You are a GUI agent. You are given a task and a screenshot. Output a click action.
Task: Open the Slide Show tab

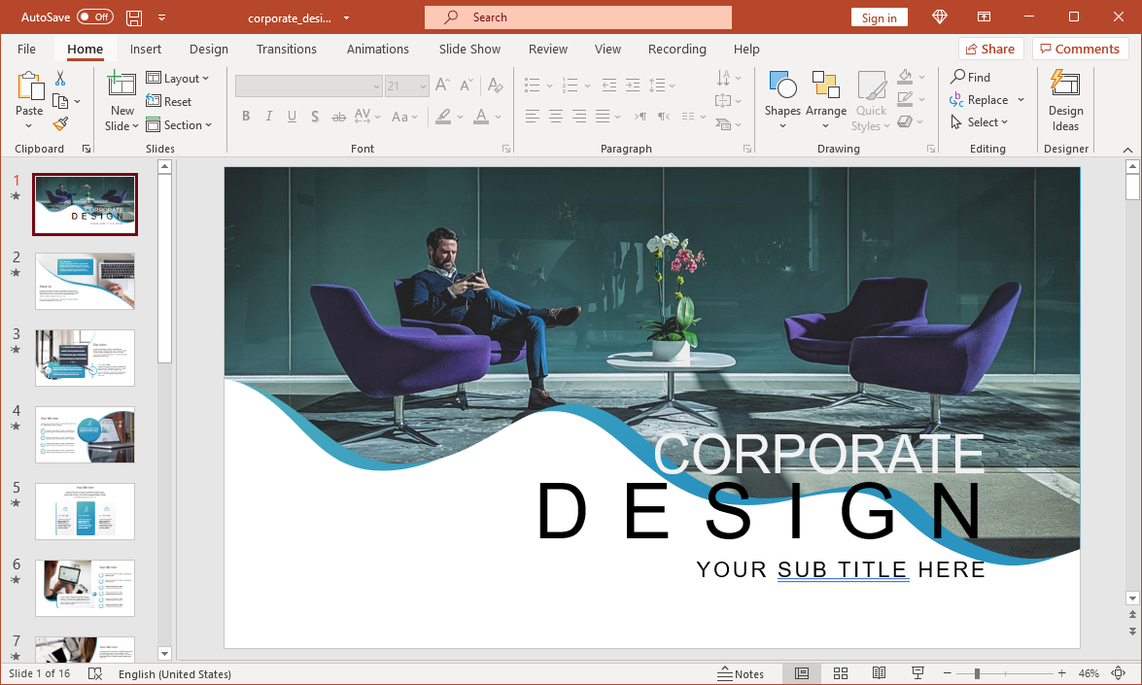coord(469,49)
